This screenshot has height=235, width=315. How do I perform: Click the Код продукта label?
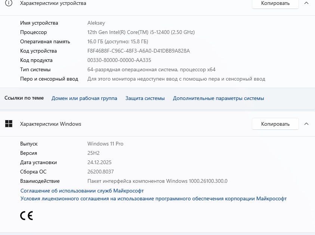coord(36,60)
